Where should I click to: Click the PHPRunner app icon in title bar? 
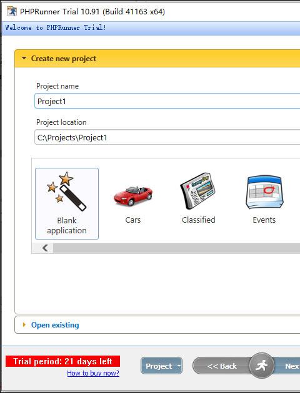click(11, 11)
